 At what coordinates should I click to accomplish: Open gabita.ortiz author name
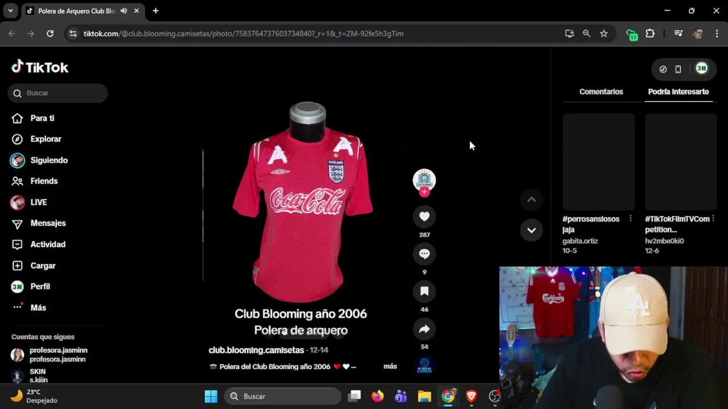(580, 241)
